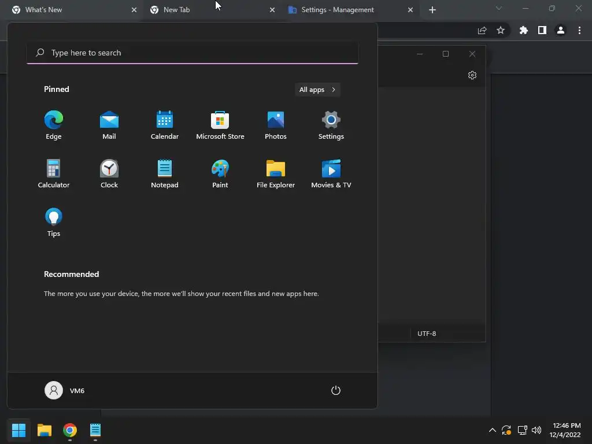The image size is (592, 444).
Task: Click the Recommended section heading
Action: point(71,274)
